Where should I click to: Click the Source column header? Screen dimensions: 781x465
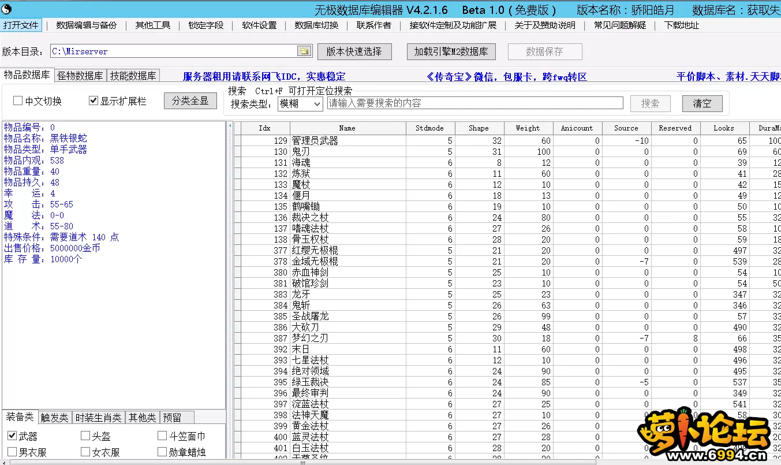(626, 128)
